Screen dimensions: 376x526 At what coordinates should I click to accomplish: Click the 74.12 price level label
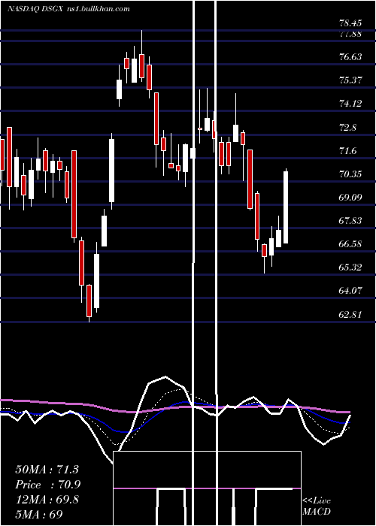[350, 104]
